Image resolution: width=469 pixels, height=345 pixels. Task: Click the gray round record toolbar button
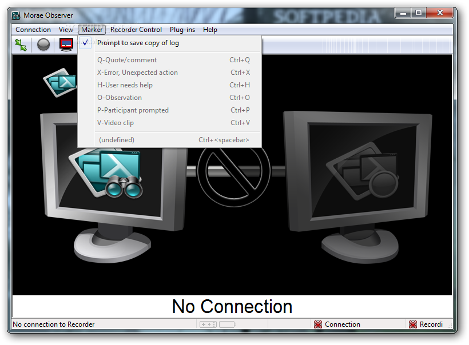[43, 45]
